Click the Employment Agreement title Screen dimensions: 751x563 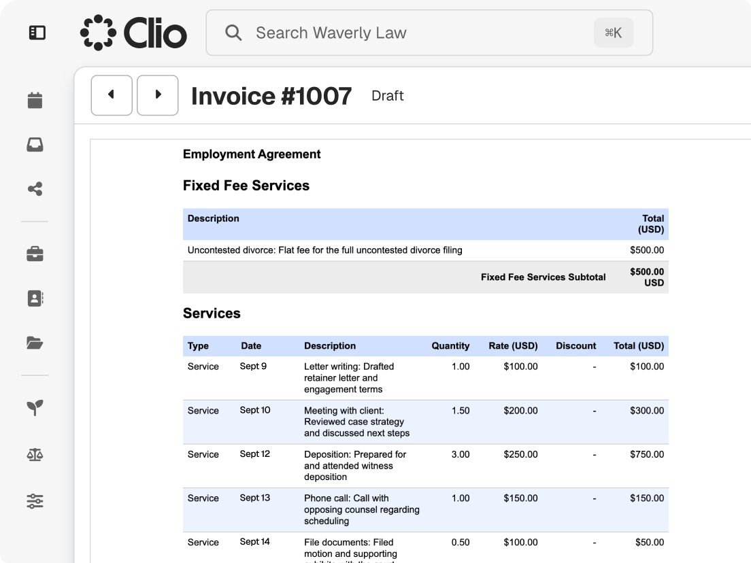click(252, 154)
